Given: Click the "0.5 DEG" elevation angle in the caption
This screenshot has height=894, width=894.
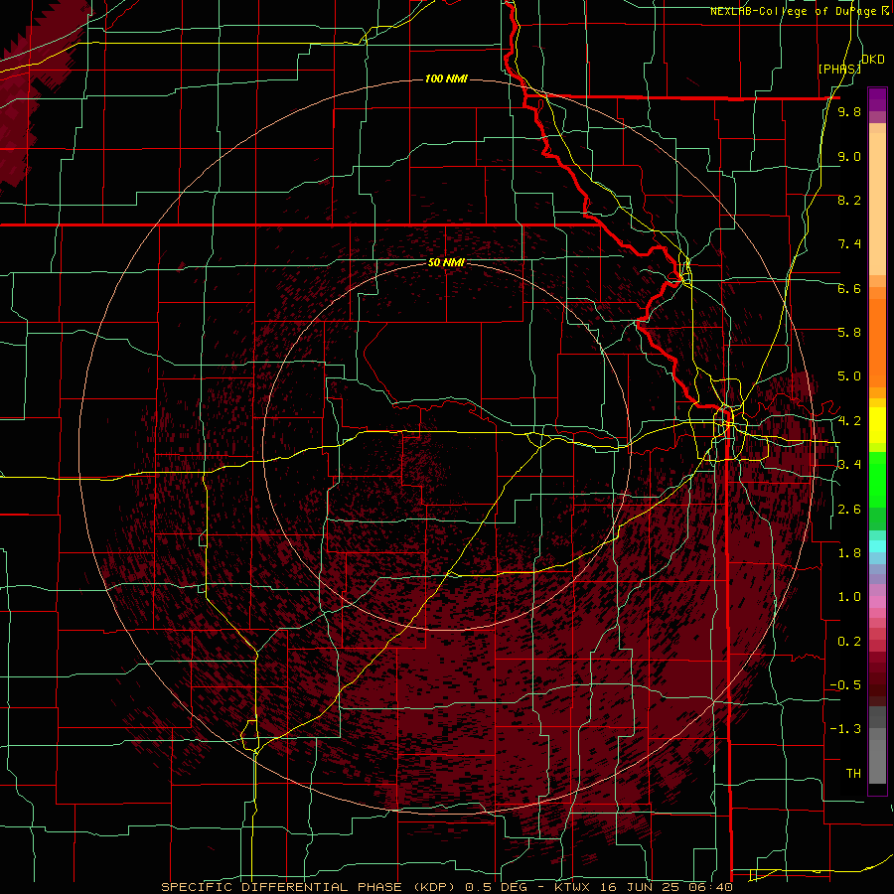Looking at the screenshot, I should pyautogui.click(x=496, y=887).
